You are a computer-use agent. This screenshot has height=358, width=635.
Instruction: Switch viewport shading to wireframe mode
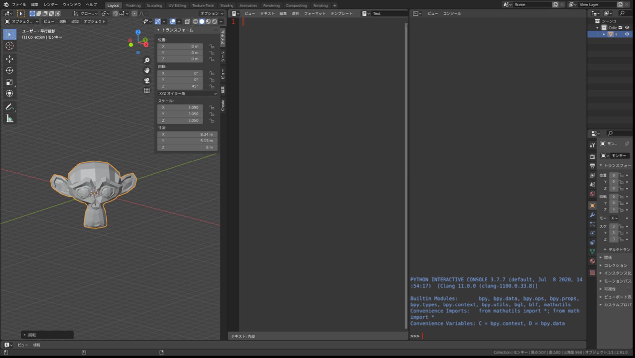(x=196, y=21)
